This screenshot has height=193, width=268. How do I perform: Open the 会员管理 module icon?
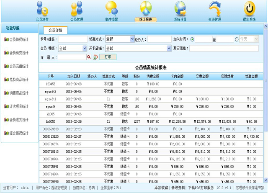pos(77,9)
